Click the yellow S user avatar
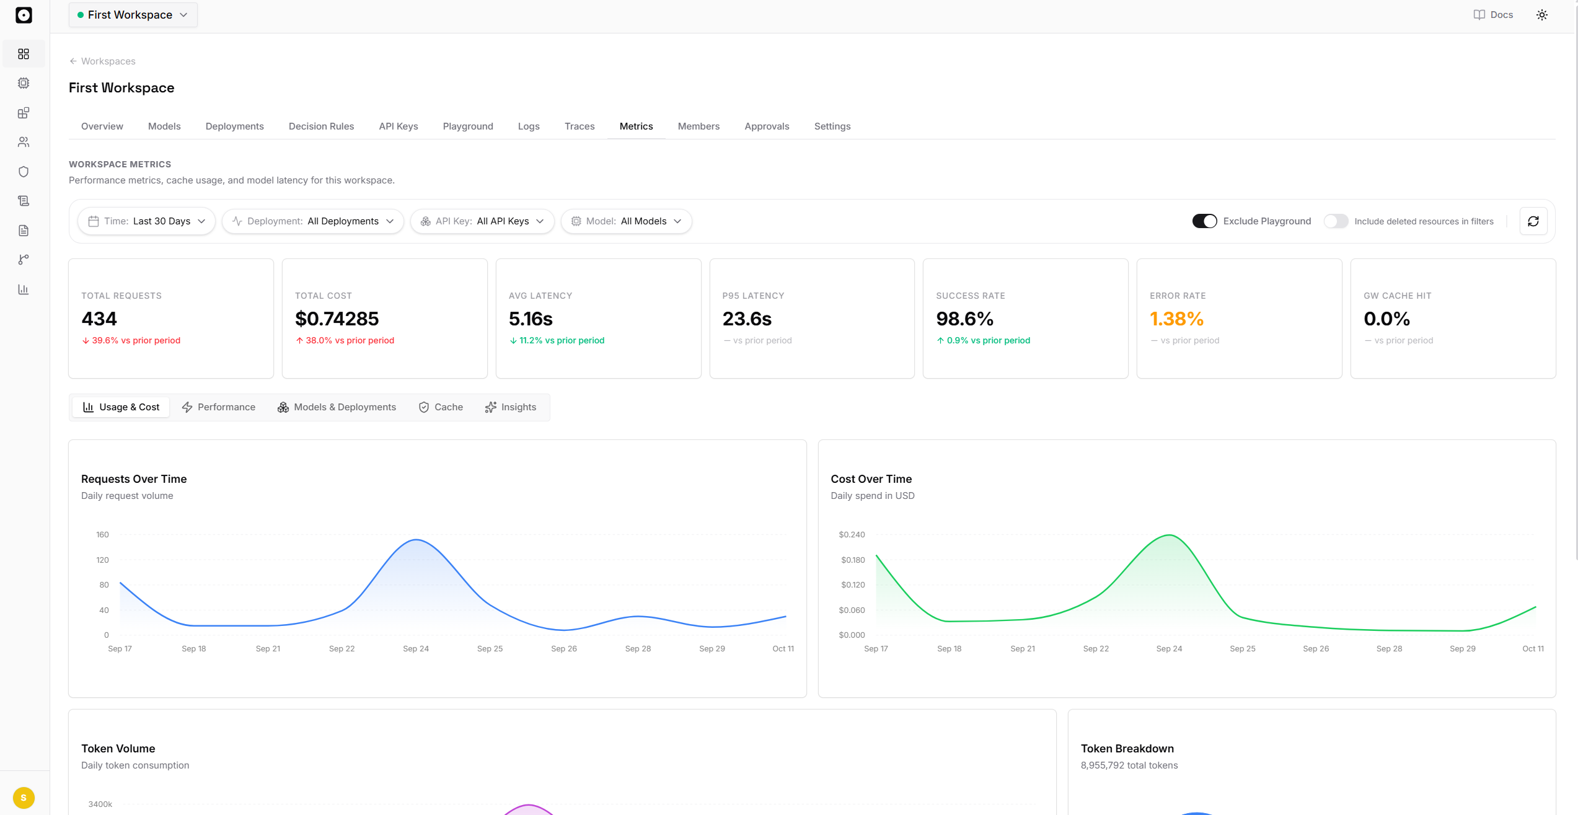Image resolution: width=1578 pixels, height=815 pixels. pyautogui.click(x=24, y=798)
